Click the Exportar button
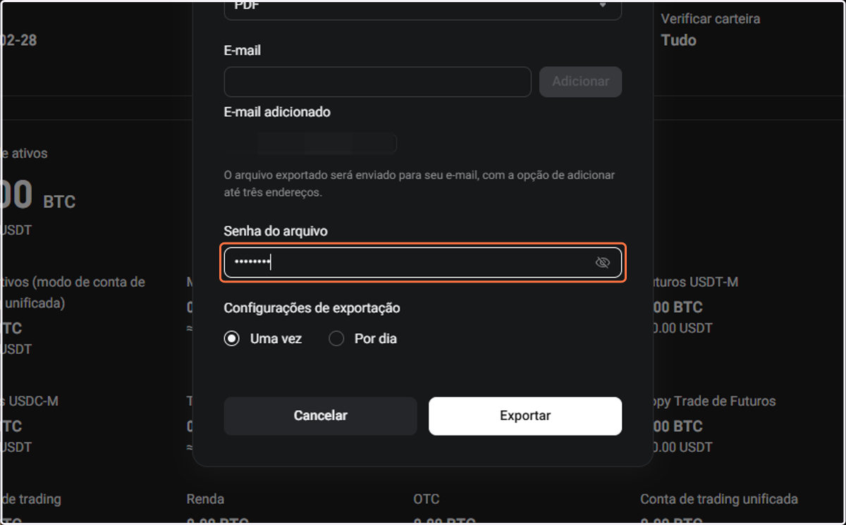 pos(525,416)
